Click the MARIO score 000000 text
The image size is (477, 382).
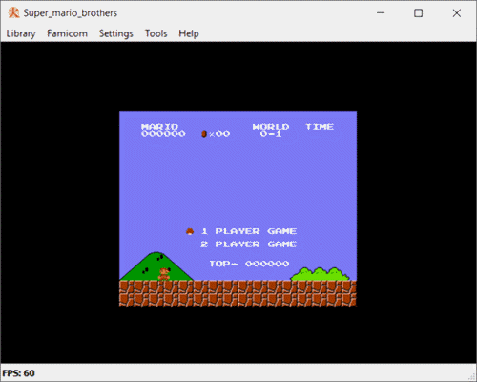[x=163, y=134]
